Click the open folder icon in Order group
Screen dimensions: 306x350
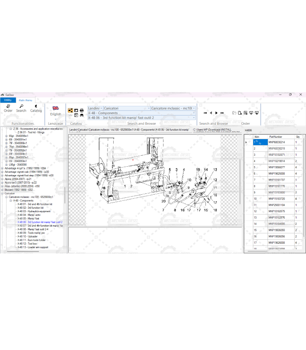point(234,113)
